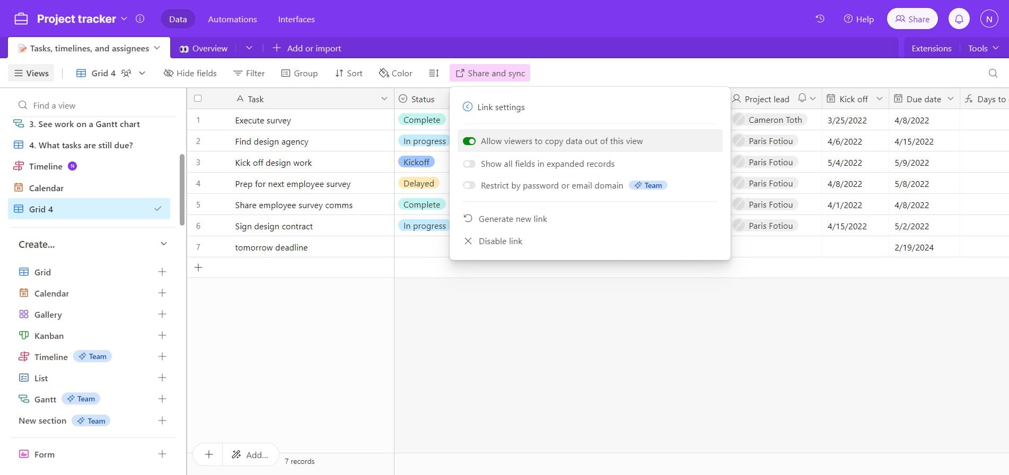Toggle allow viewers to copy data
The height and width of the screenshot is (475, 1009).
click(x=469, y=141)
